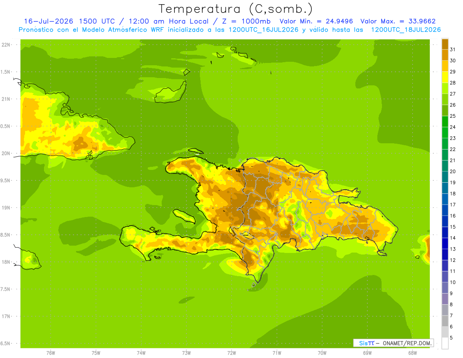Screen dimensions: 463x358
Task: Click the "17N" latitude axis label
Action: 6,316
